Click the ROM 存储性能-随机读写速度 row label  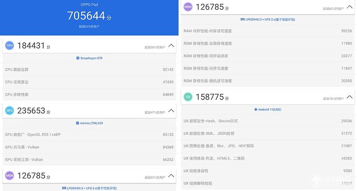208,81
